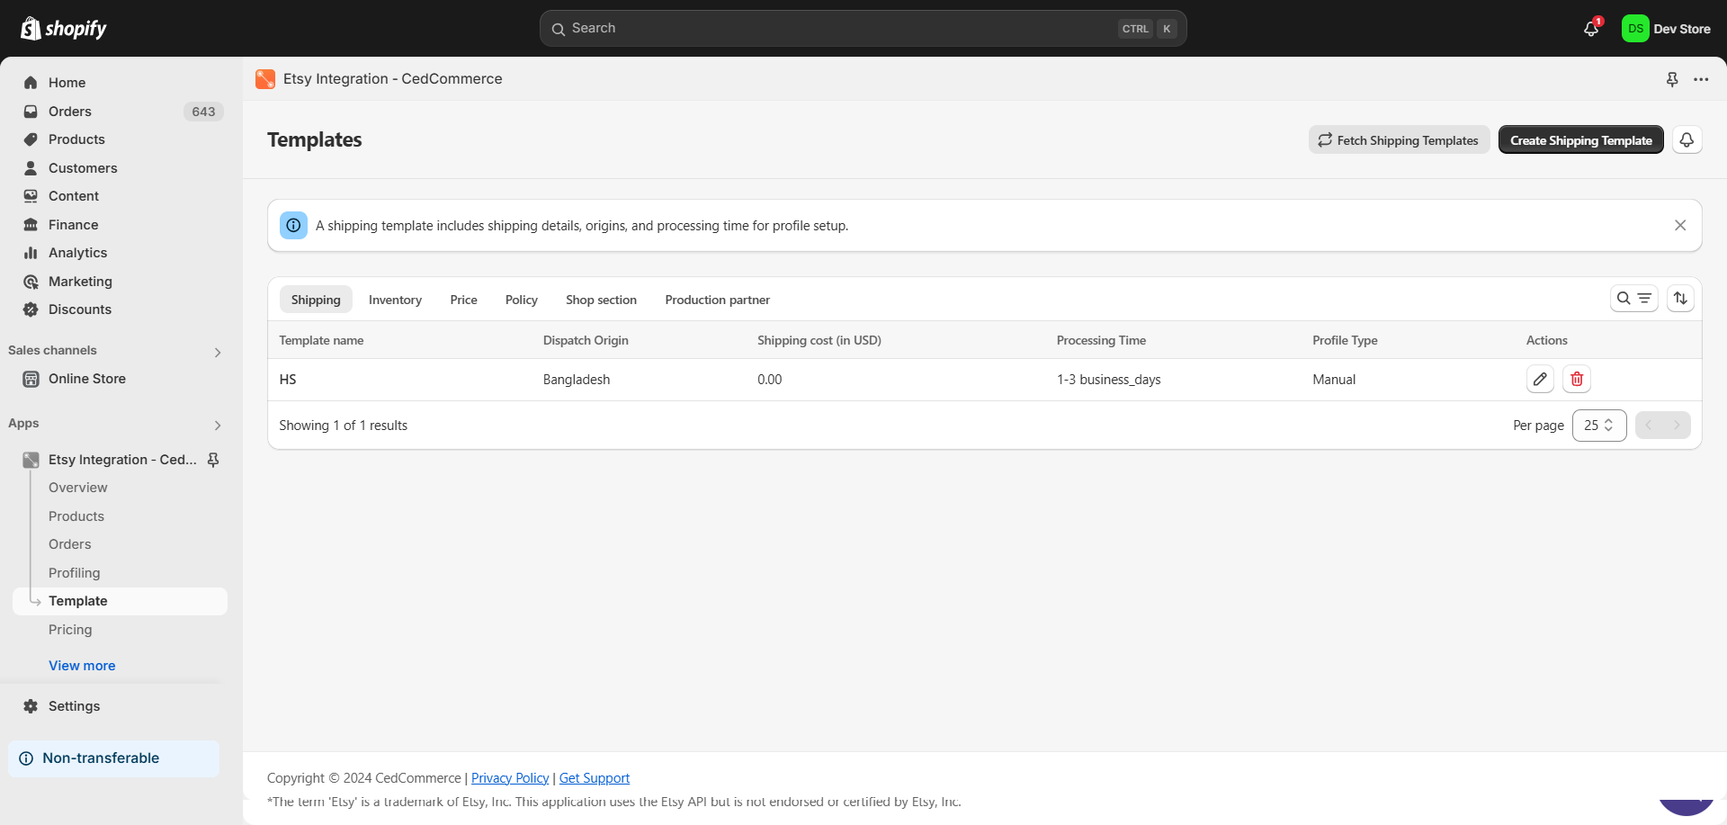Switch to the Policy tab
Image resolution: width=1727 pixels, height=825 pixels.
pyautogui.click(x=522, y=300)
